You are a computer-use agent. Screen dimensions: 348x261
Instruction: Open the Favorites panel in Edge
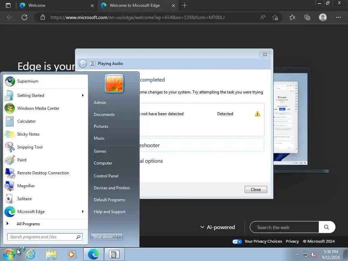(x=292, y=17)
